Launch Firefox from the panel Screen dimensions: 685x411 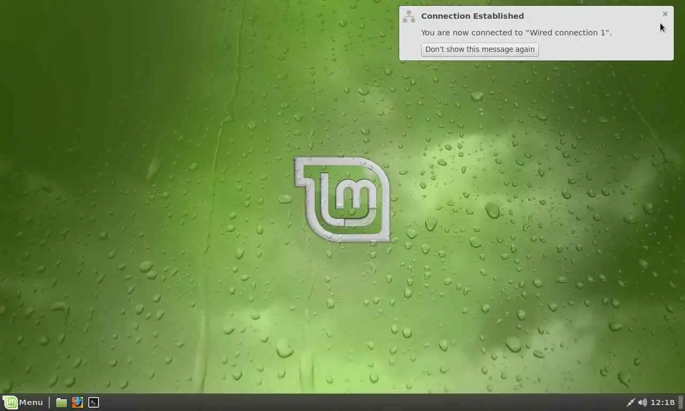click(x=78, y=402)
